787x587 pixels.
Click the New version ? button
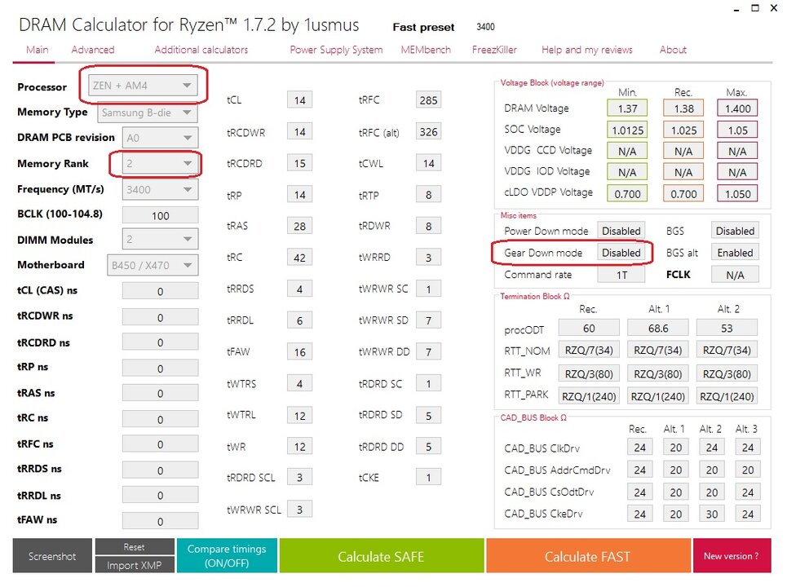click(732, 556)
